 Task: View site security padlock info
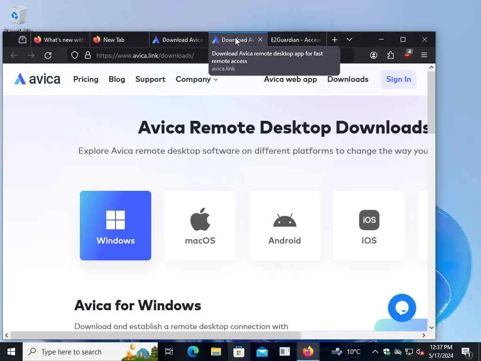[88, 55]
